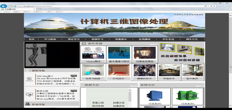
Task: Open the 查看(V) menu
Action: (x=27, y=12)
